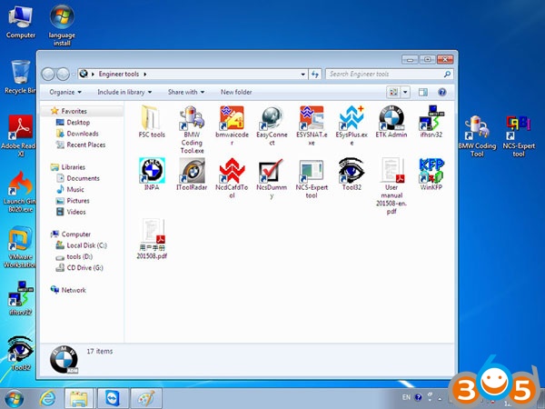This screenshot has height=409, width=545.
Task: Select BMW Coding Tool on the desktop
Action: (477, 135)
